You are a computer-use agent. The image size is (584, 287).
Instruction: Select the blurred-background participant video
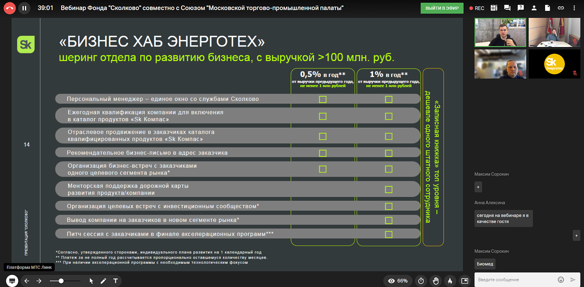pos(500,64)
